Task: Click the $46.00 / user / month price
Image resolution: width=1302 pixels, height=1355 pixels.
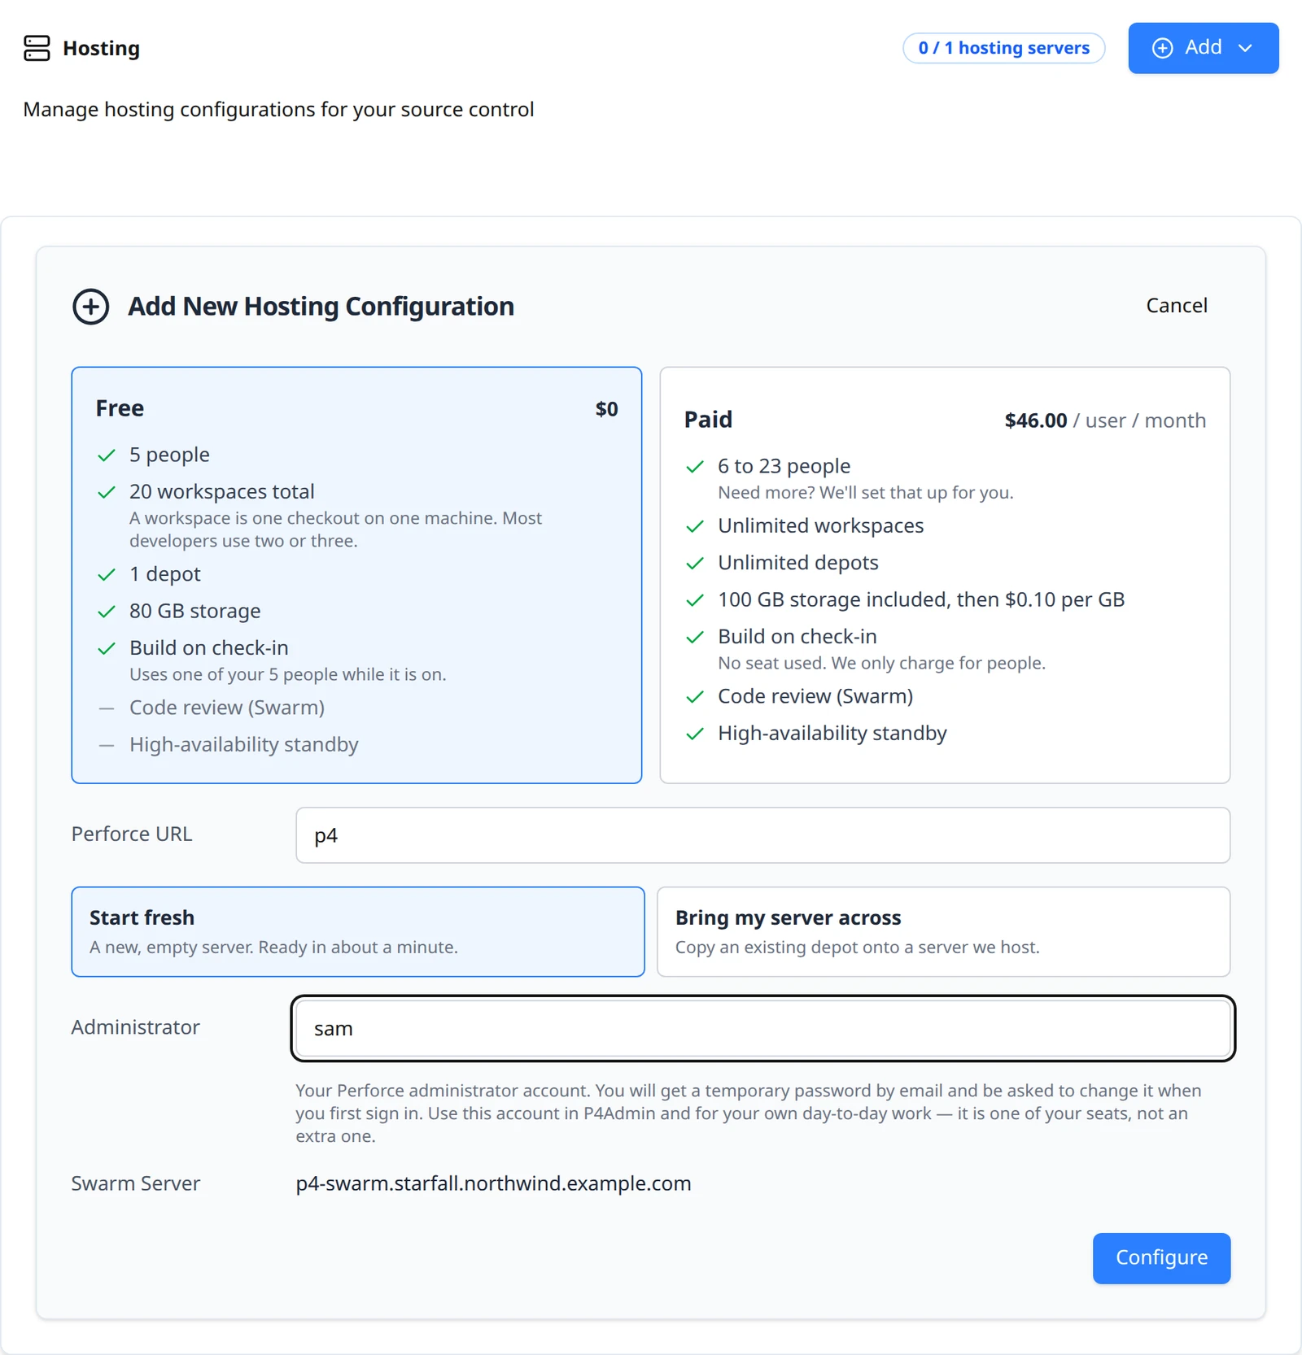Action: 1105,420
